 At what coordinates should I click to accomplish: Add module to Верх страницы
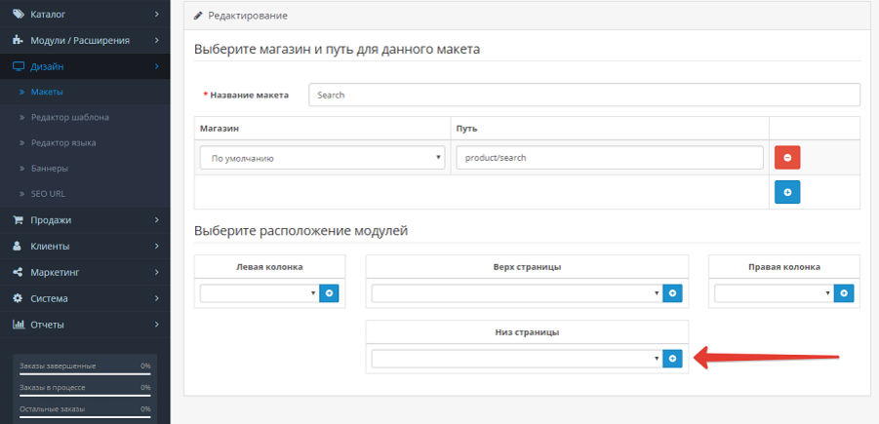(x=672, y=293)
